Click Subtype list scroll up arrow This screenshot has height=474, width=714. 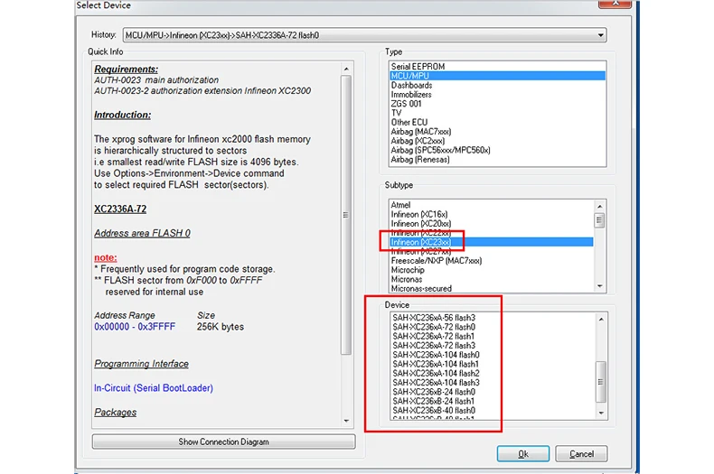pyautogui.click(x=600, y=207)
